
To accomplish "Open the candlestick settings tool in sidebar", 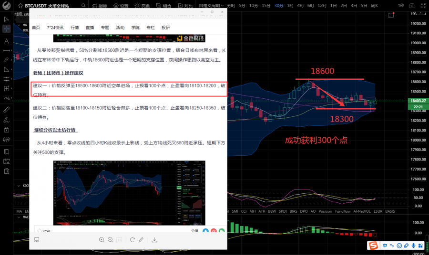I will pos(6,140).
